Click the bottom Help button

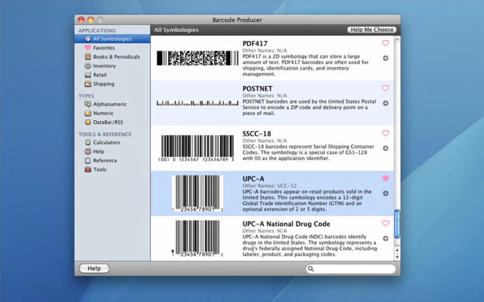[94, 268]
